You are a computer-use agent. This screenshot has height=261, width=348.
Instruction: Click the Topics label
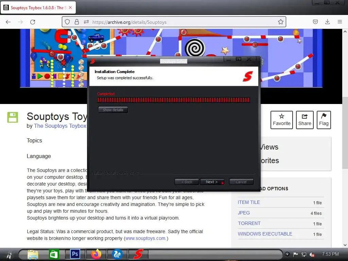pyautogui.click(x=34, y=140)
